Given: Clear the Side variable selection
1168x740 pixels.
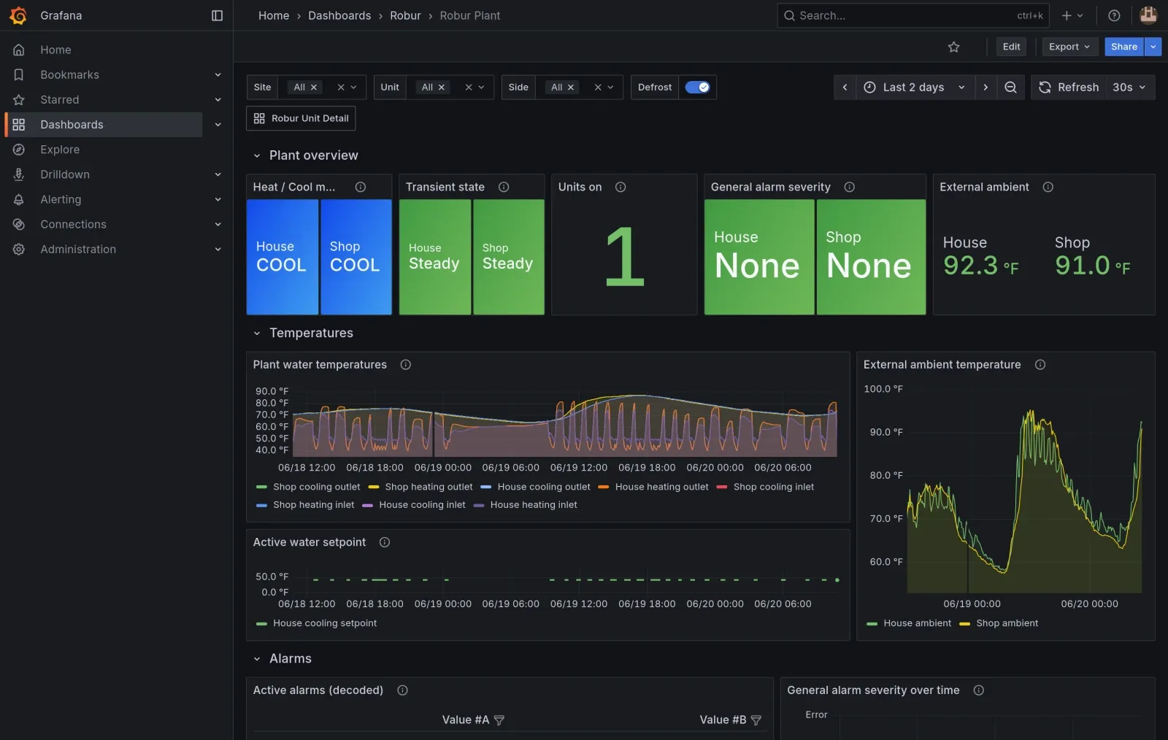Looking at the screenshot, I should pyautogui.click(x=598, y=88).
